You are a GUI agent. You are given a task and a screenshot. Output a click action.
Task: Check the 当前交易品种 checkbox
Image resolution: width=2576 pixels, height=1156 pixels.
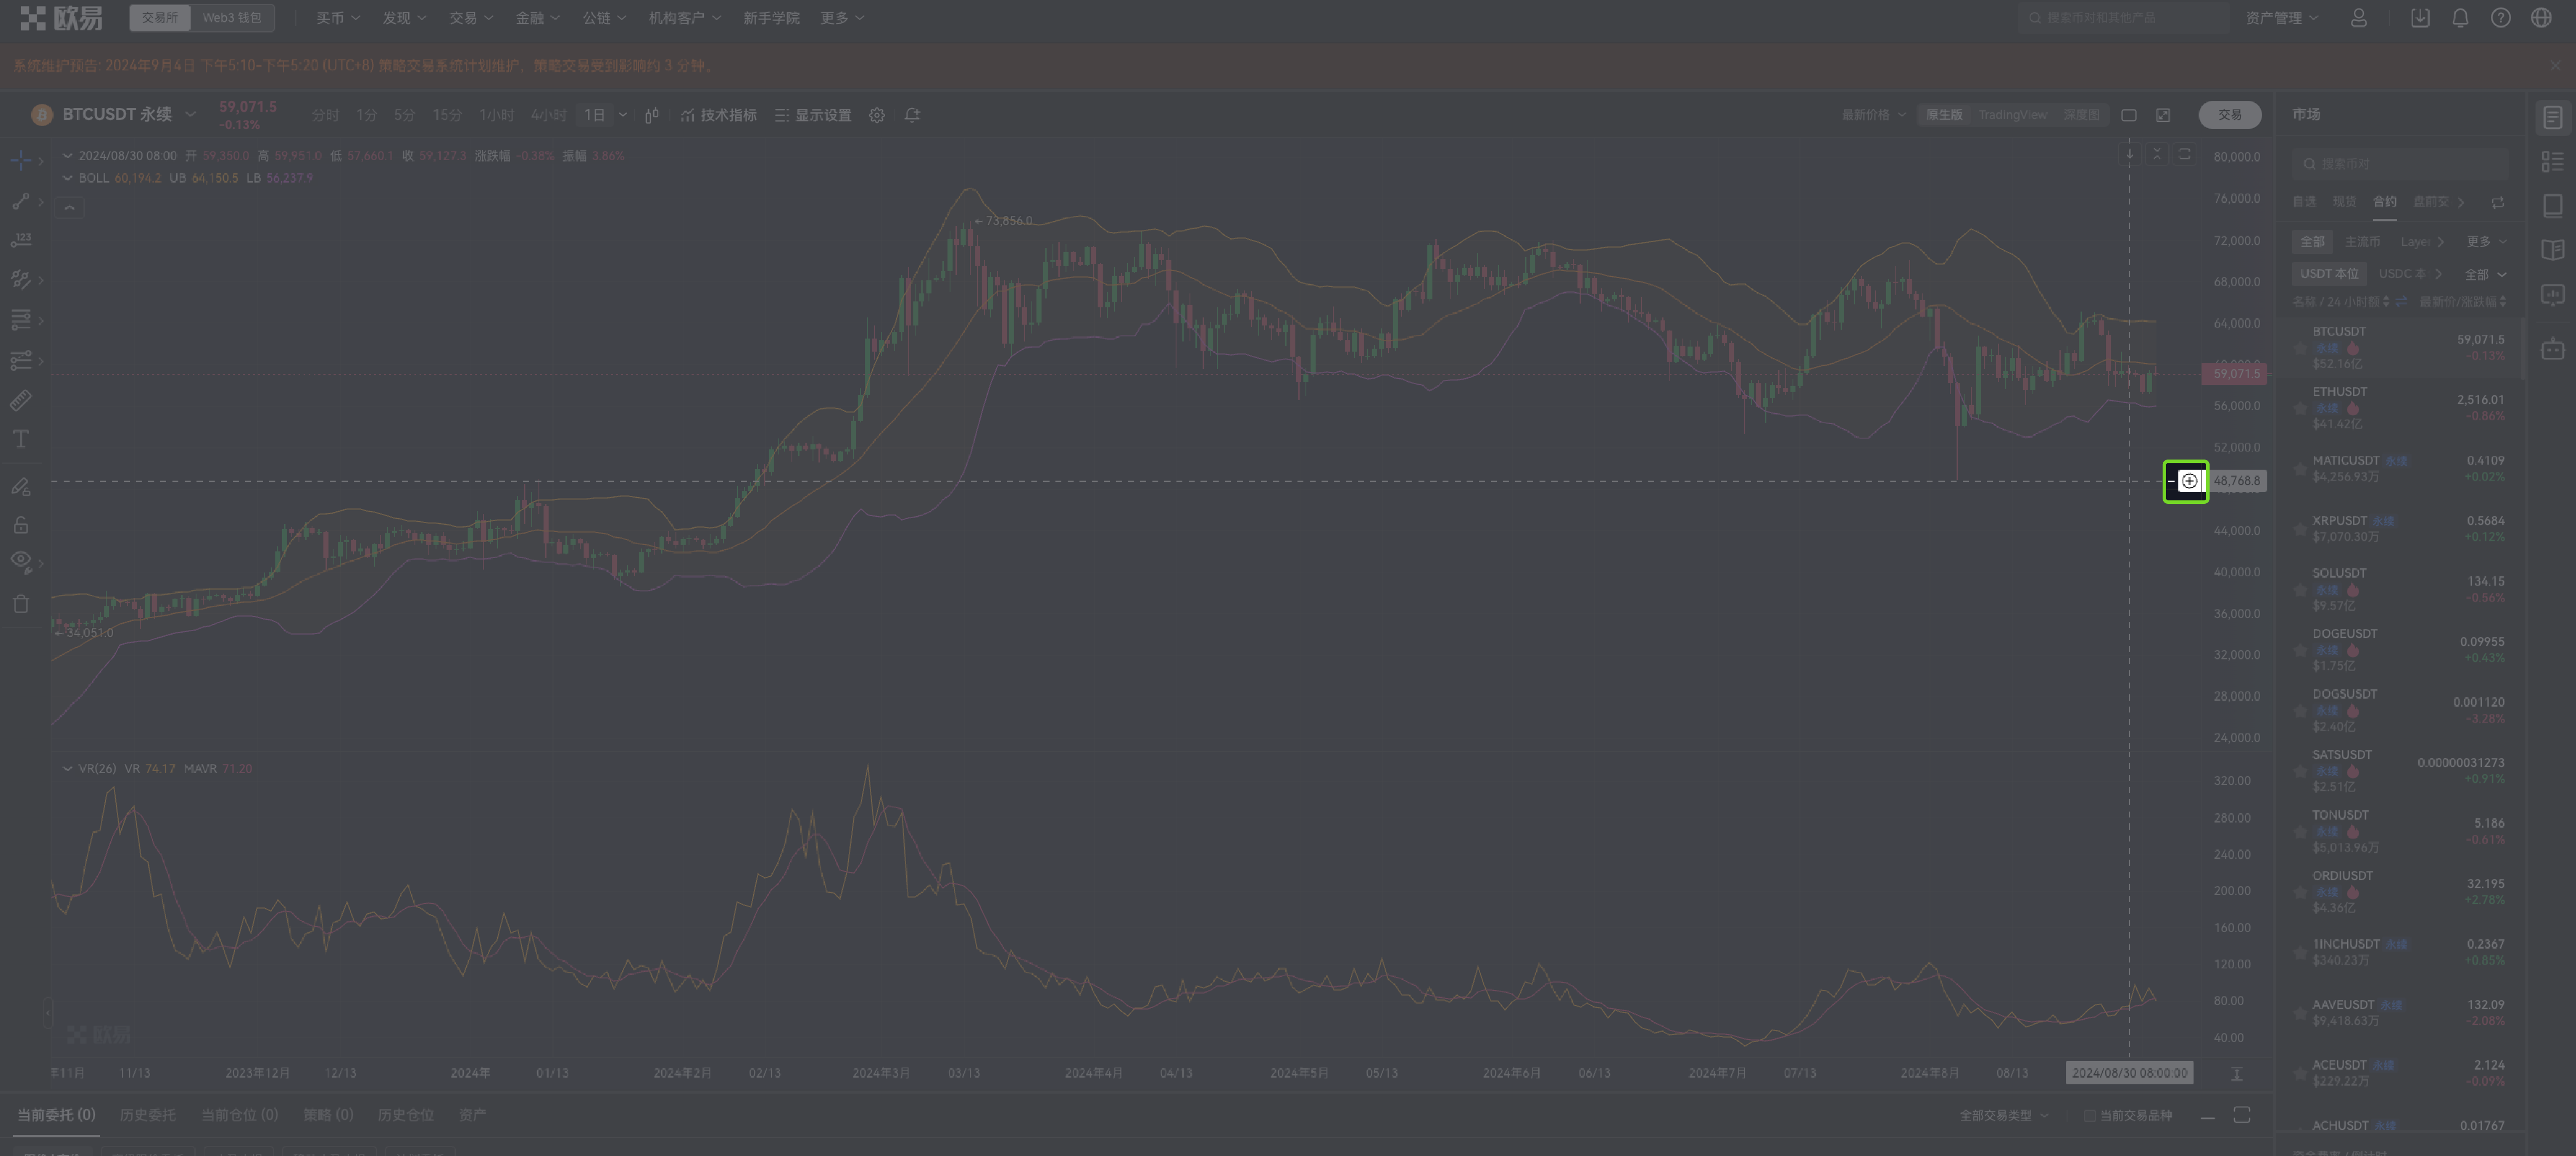2089,1115
